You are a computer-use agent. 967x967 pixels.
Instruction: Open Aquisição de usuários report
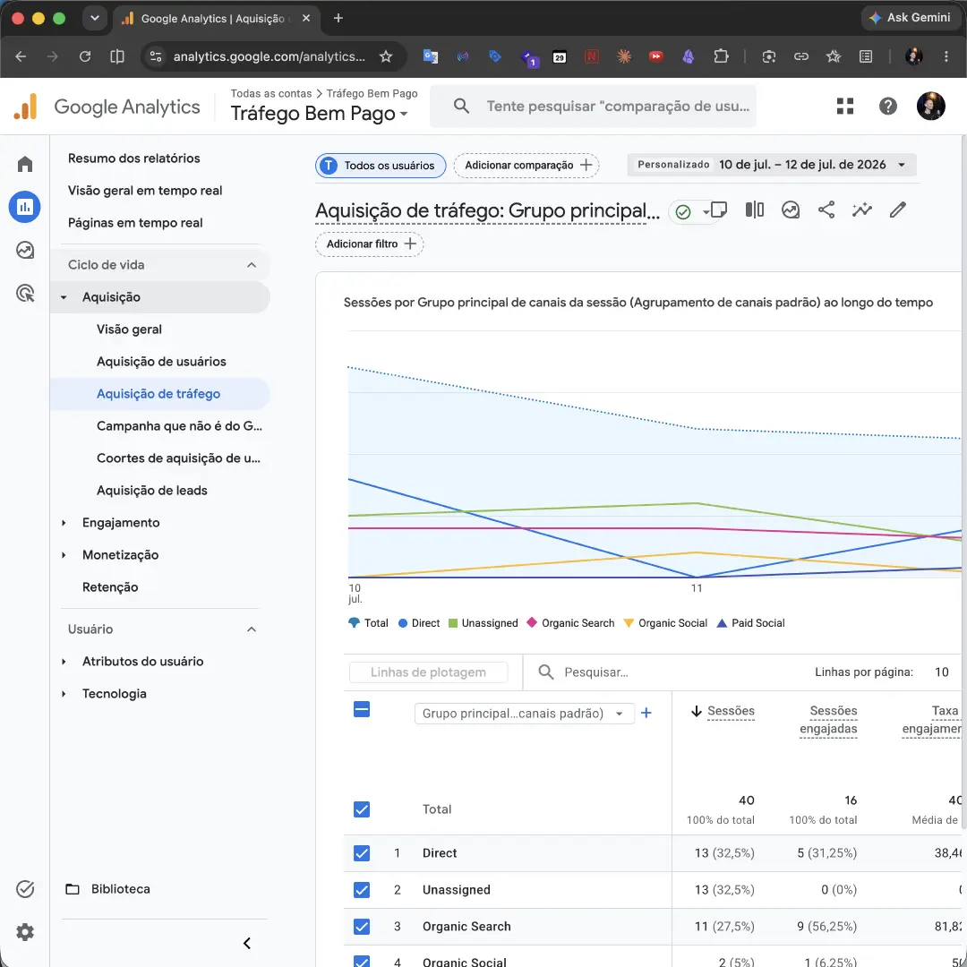[161, 362]
